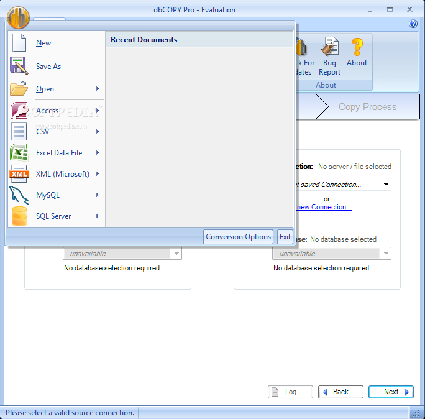Select the XML (Microsoft) label

(x=63, y=174)
